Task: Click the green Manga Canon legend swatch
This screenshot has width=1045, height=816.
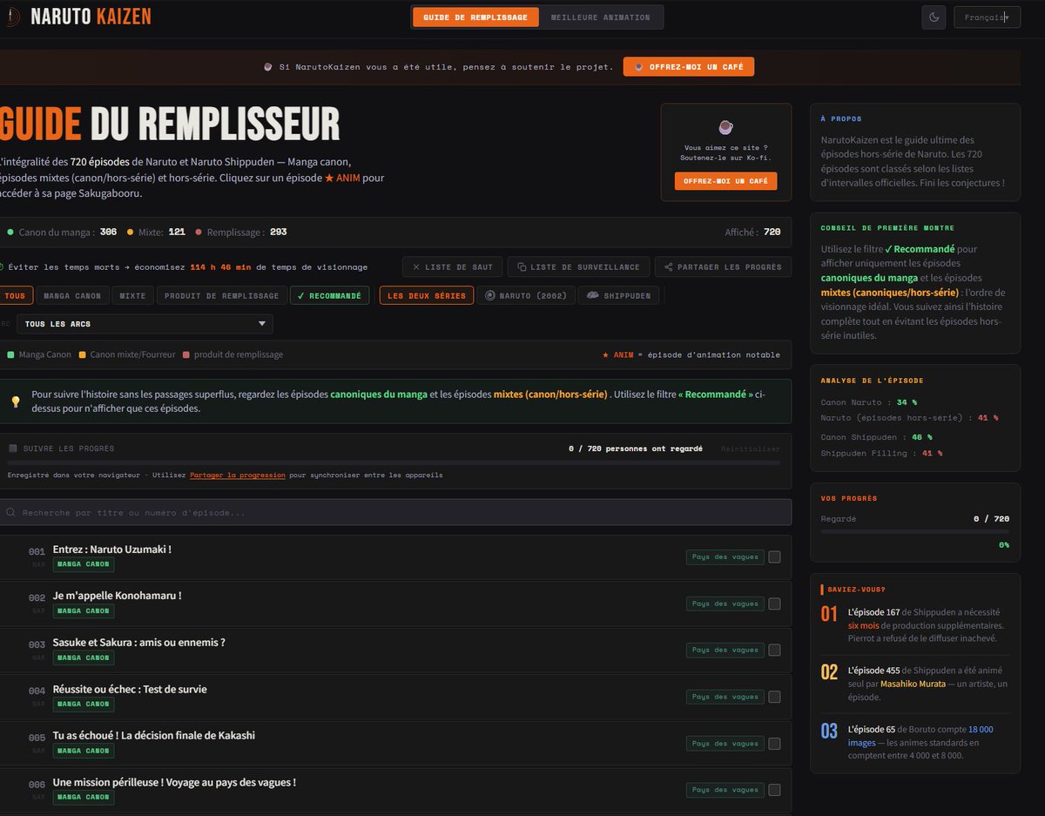Action: pyautogui.click(x=10, y=354)
